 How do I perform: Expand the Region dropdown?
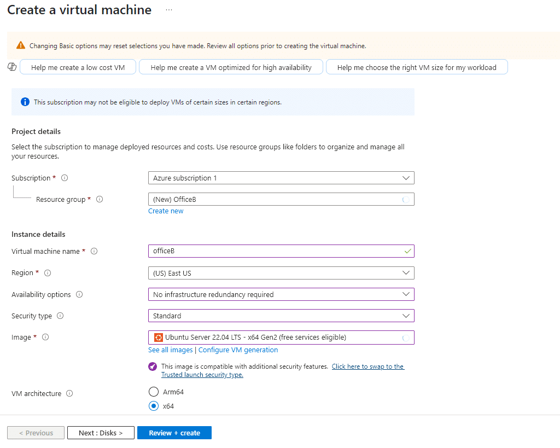click(281, 273)
